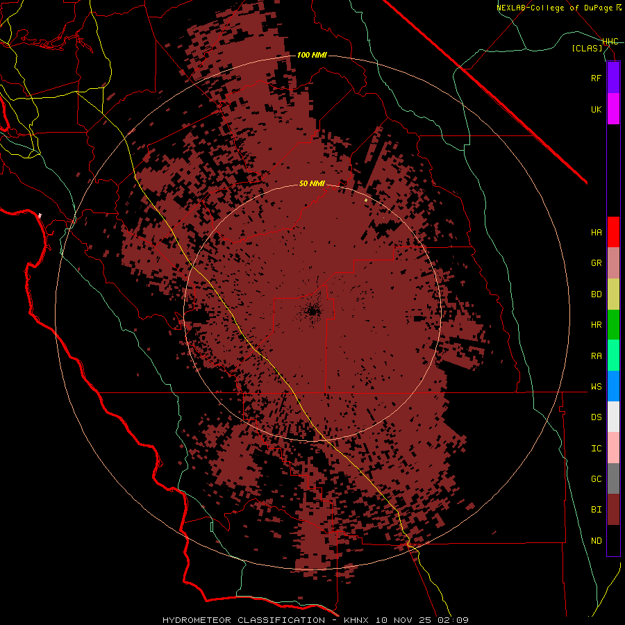Click the 10 NOV 25 date stamp
625x625 pixels.
coord(403,620)
